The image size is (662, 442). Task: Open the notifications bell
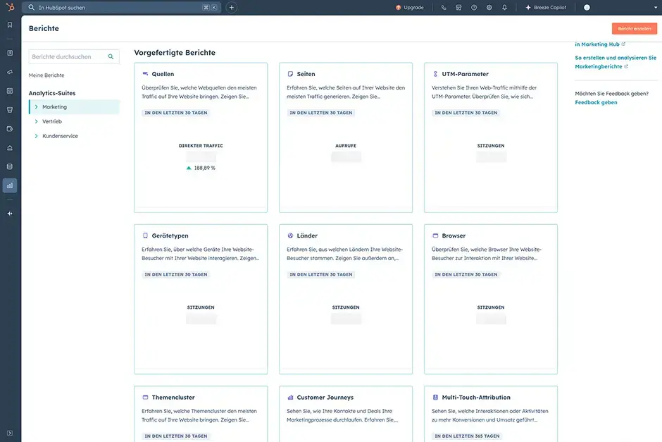(x=504, y=8)
